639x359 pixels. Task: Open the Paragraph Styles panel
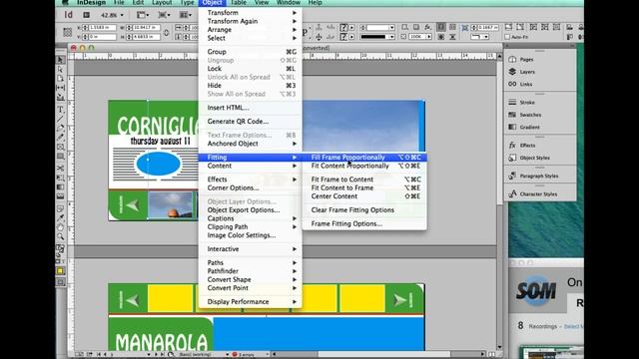(x=540, y=176)
